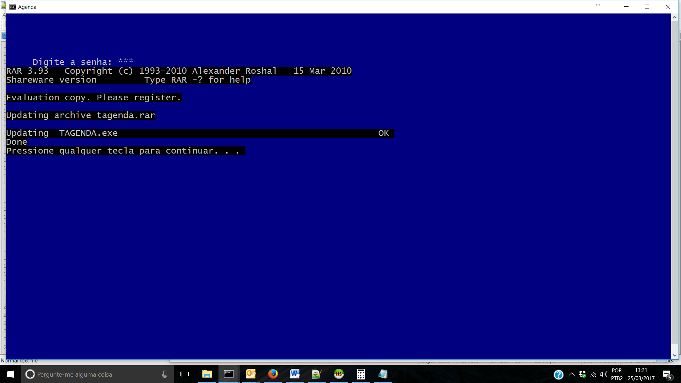The width and height of the screenshot is (681, 383).
Task: Open Outlook from the taskbar
Action: pos(251,374)
